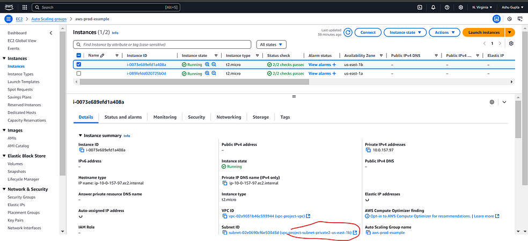The height and width of the screenshot is (241, 528).
Task: Open Learn more about Compute Optimizer
Action: 486,216
